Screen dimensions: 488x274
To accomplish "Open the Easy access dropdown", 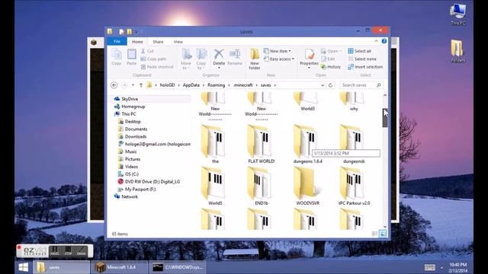I will click(x=278, y=59).
